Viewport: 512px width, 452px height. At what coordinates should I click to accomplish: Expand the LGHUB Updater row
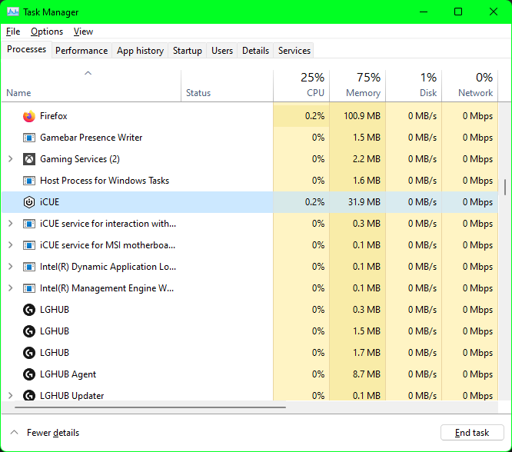[11, 395]
